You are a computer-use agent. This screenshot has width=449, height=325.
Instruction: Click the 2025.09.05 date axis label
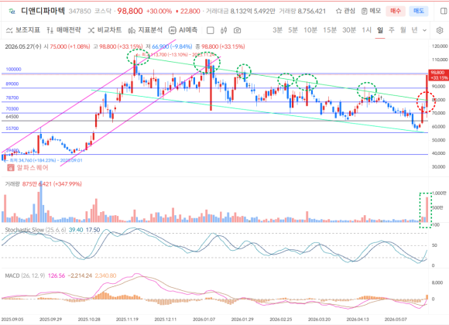(x=12, y=320)
